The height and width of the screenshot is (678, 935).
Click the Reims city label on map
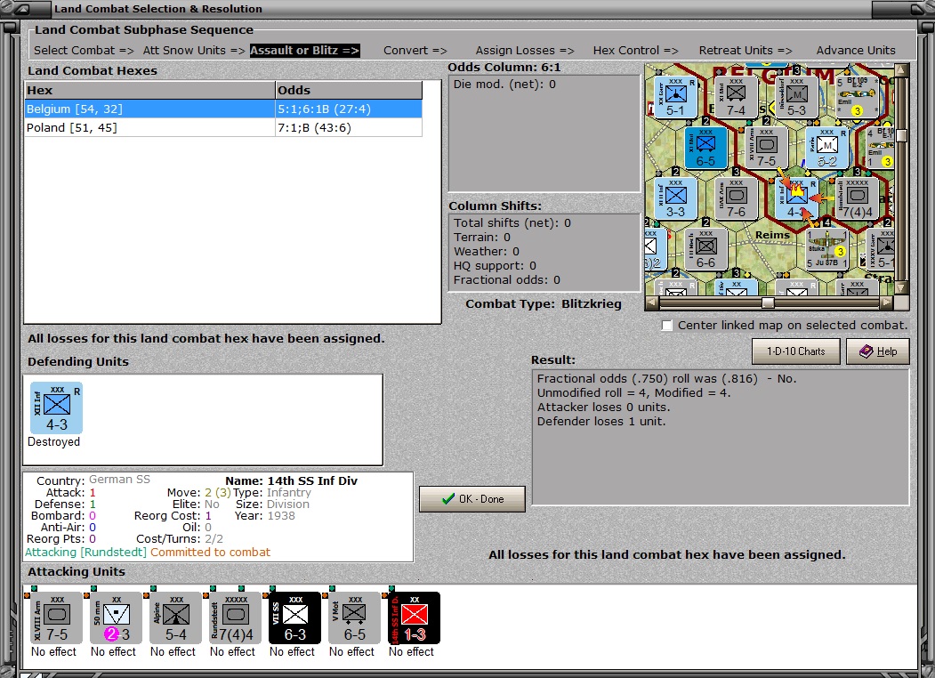(x=772, y=235)
